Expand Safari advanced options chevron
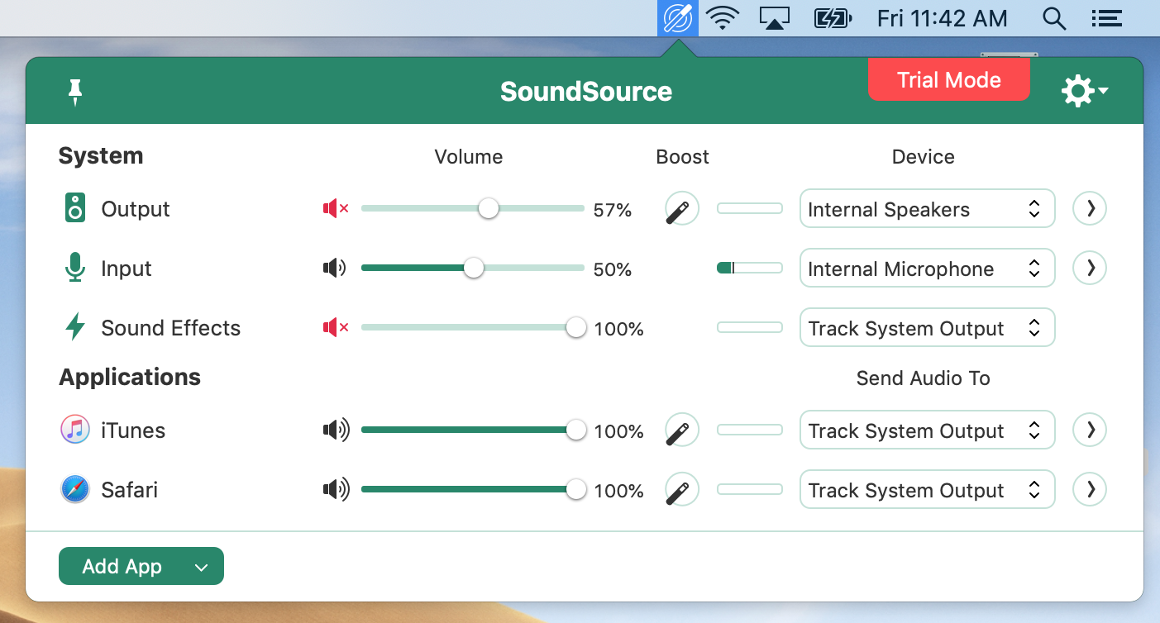 (1090, 490)
